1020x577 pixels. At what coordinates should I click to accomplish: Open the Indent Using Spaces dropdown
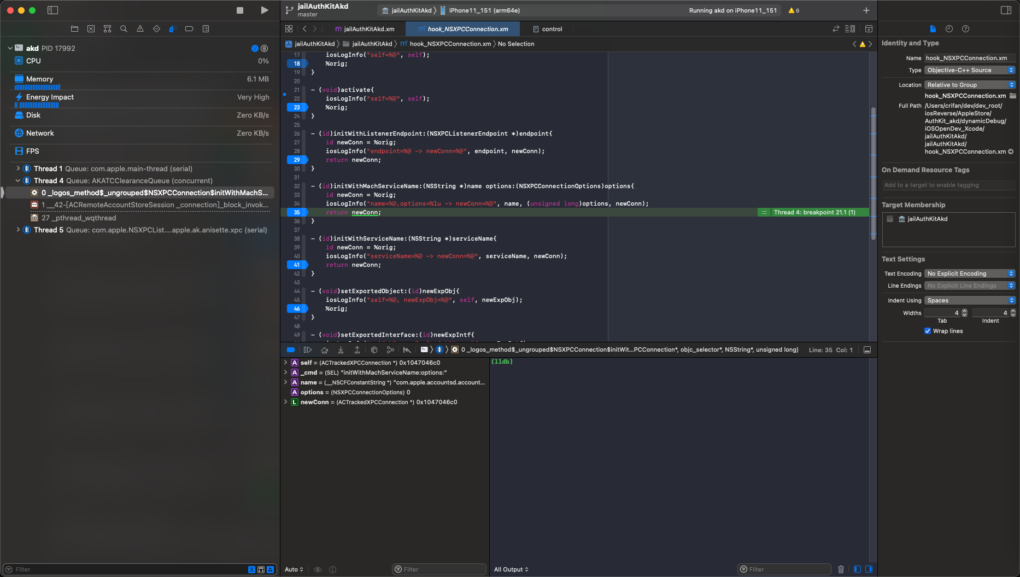pyautogui.click(x=970, y=300)
